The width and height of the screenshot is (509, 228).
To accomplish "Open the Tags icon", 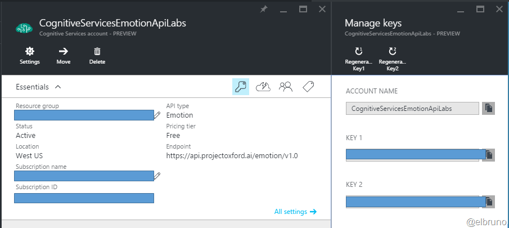I will tap(308, 87).
